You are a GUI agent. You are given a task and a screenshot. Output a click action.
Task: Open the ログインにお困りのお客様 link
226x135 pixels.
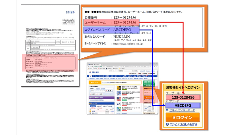click(x=183, y=124)
